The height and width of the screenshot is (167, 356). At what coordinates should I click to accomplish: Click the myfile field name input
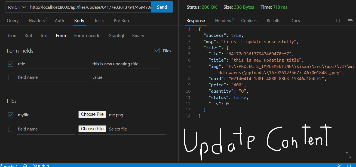(46, 115)
